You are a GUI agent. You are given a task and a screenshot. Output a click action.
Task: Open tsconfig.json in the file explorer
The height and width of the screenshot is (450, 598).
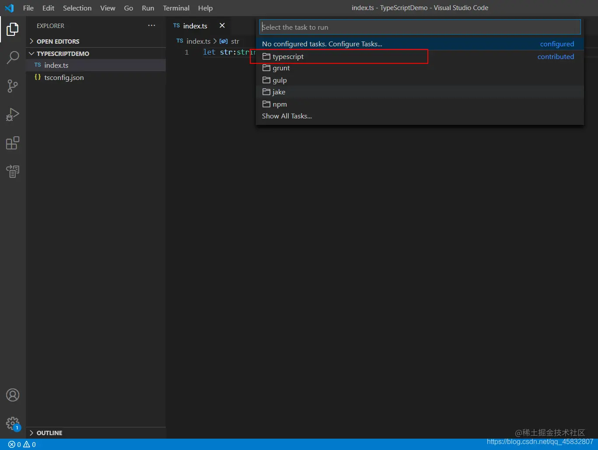(96, 77)
